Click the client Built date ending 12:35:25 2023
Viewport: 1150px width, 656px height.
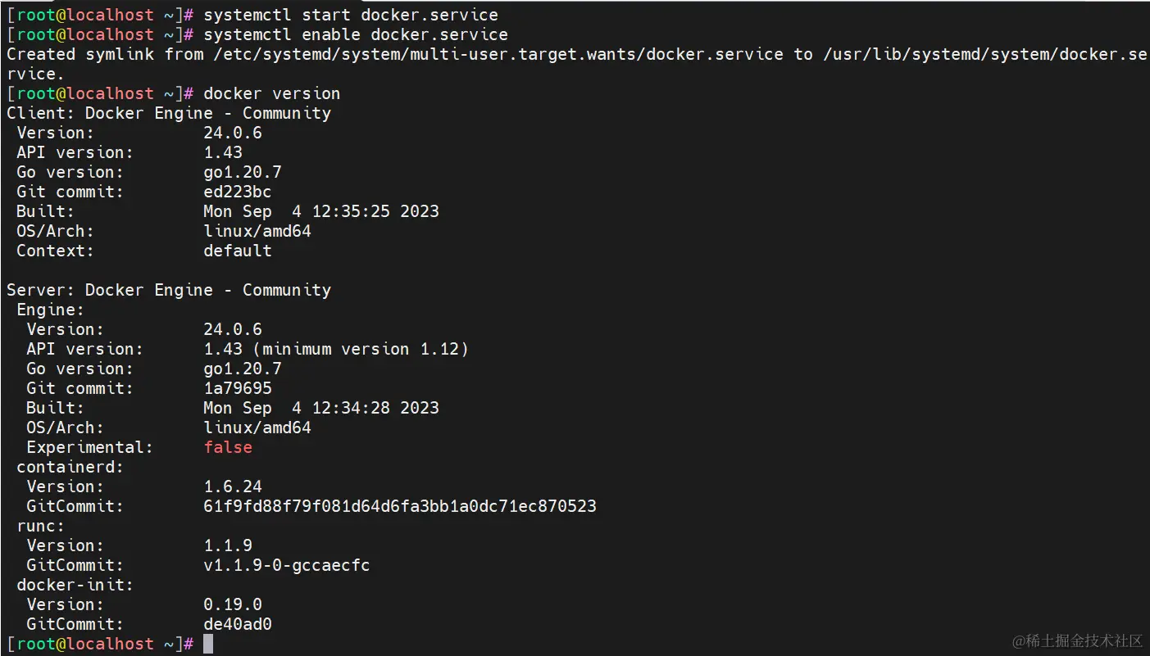pos(320,211)
